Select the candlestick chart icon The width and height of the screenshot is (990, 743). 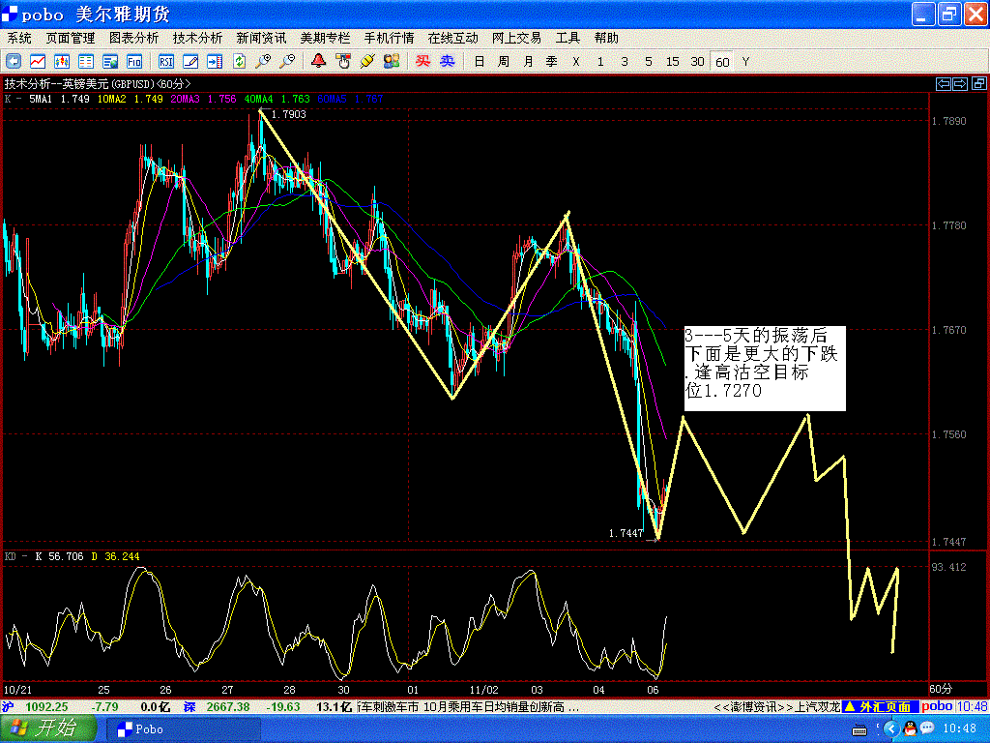63,61
